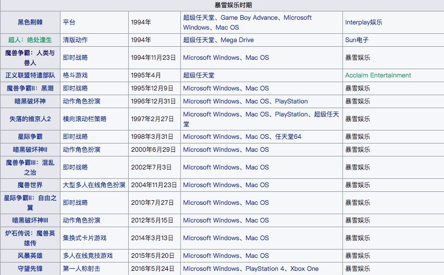Image resolution: width=444 pixels, height=275 pixels.
Task: Open 失落的维京人2 game link
Action: coord(30,119)
